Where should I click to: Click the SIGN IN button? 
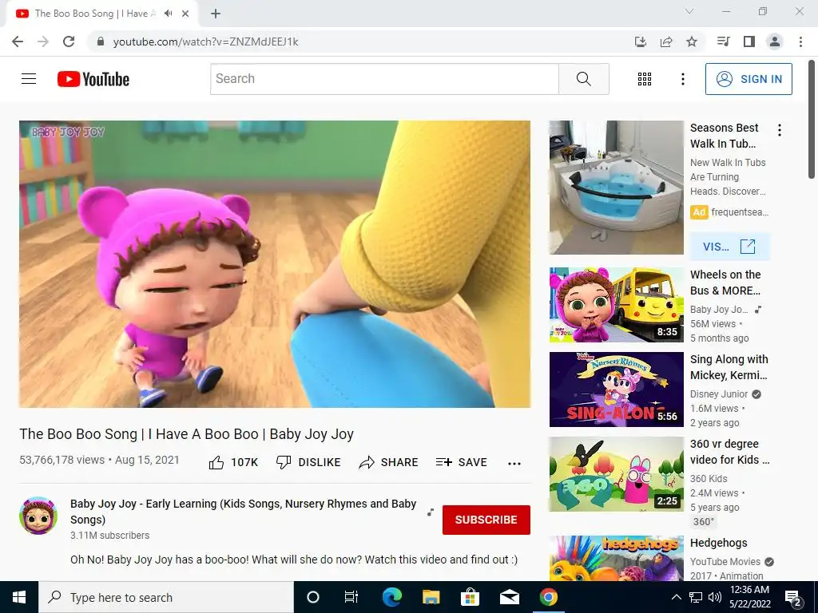point(749,79)
